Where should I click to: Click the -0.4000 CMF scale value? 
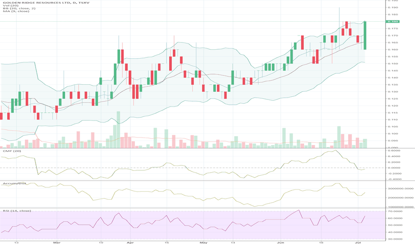[394, 179]
